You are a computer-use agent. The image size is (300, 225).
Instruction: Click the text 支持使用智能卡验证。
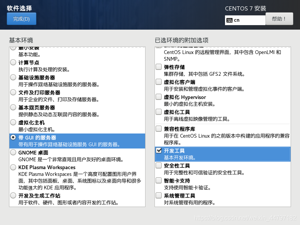click(187, 187)
